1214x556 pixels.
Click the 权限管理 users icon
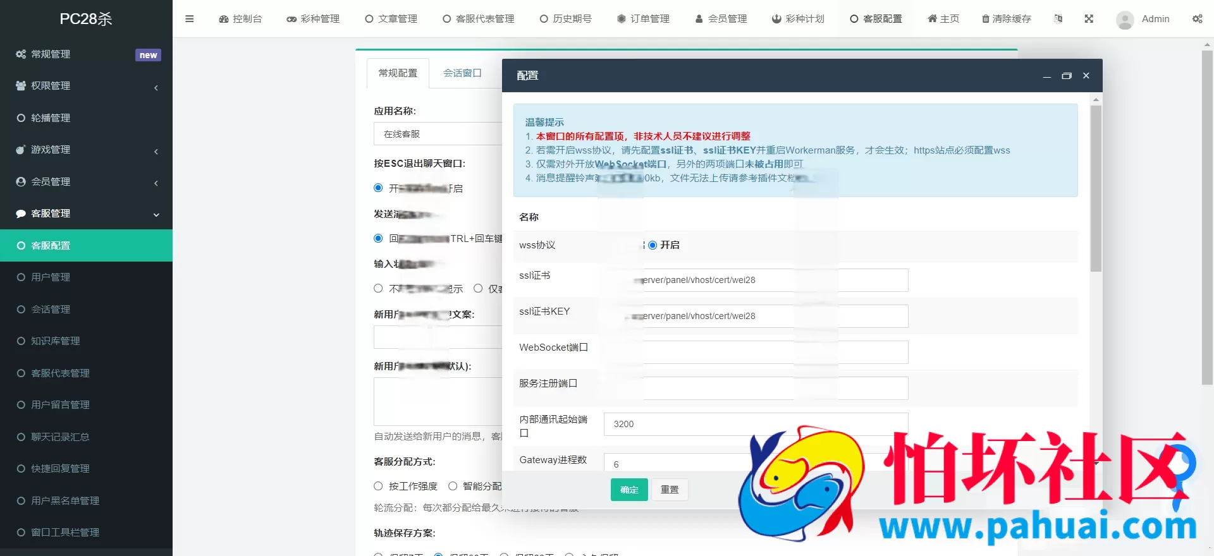tap(21, 86)
